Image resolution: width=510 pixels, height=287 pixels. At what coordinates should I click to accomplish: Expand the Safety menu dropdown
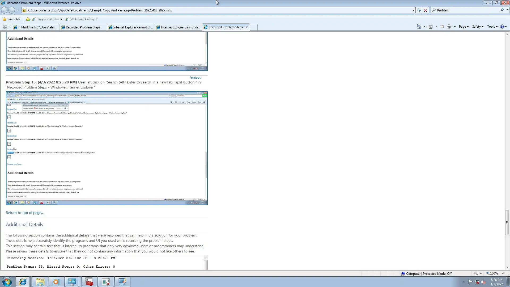click(478, 27)
